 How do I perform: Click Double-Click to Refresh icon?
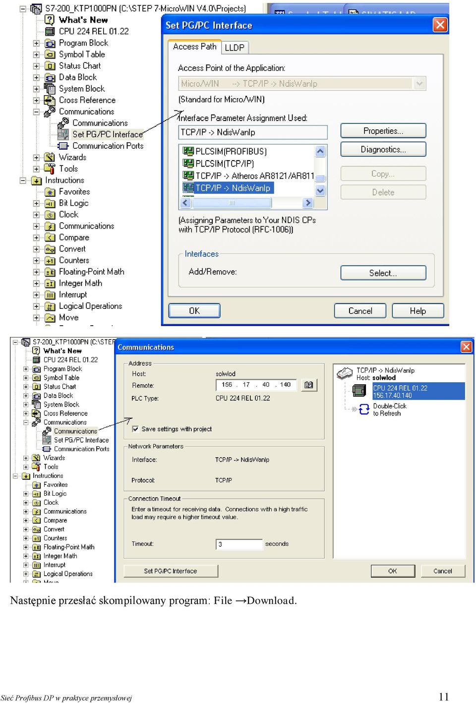click(x=363, y=409)
